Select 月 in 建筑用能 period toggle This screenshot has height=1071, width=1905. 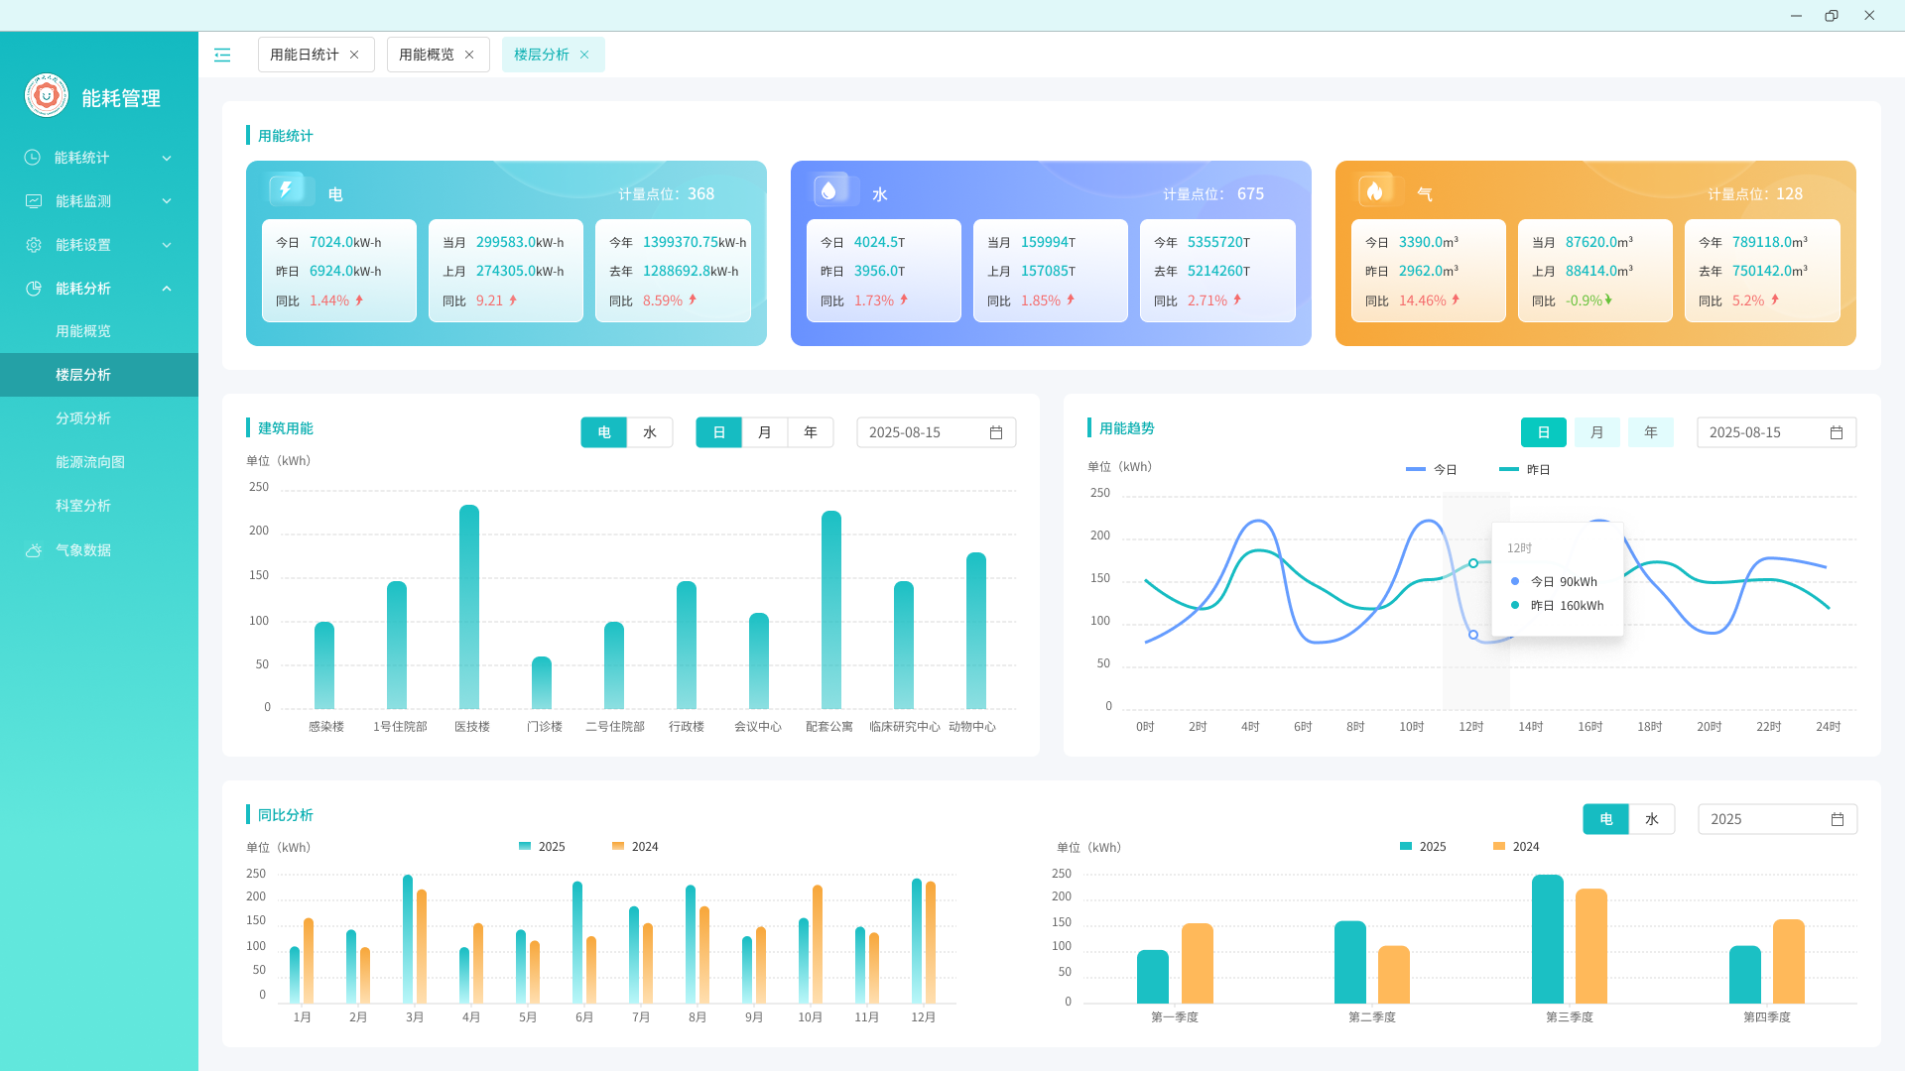(x=764, y=432)
